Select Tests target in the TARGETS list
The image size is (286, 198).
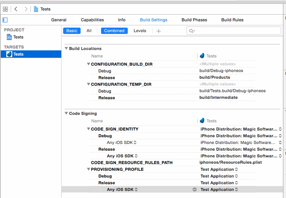[x=31, y=54]
